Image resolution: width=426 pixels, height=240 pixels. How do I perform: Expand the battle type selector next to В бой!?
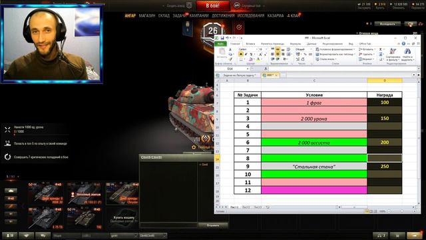pos(248,5)
